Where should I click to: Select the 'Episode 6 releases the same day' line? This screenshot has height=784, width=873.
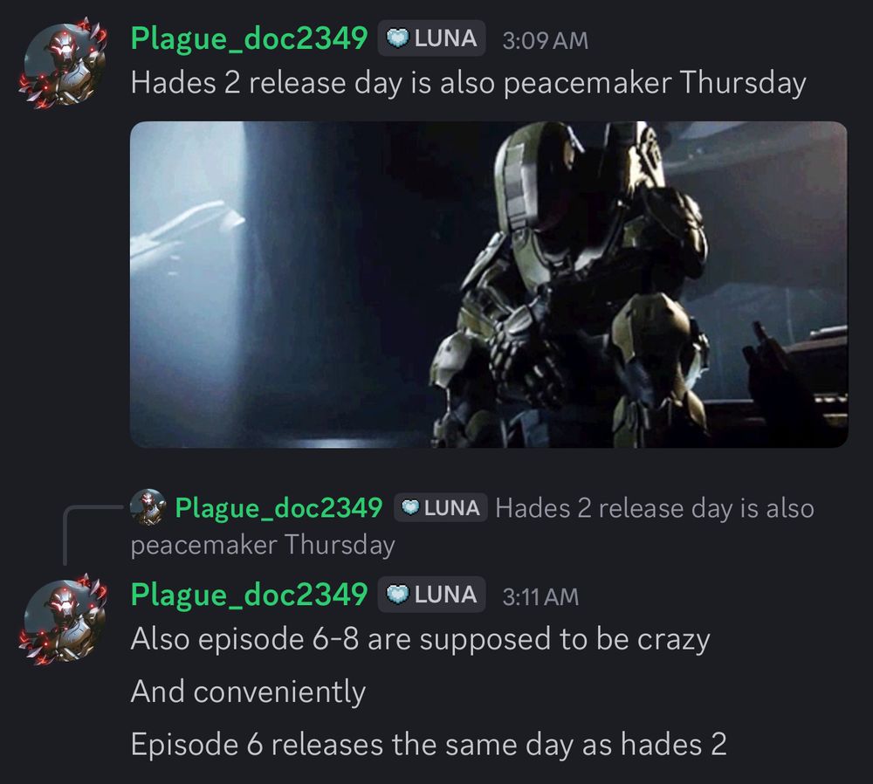tap(429, 744)
